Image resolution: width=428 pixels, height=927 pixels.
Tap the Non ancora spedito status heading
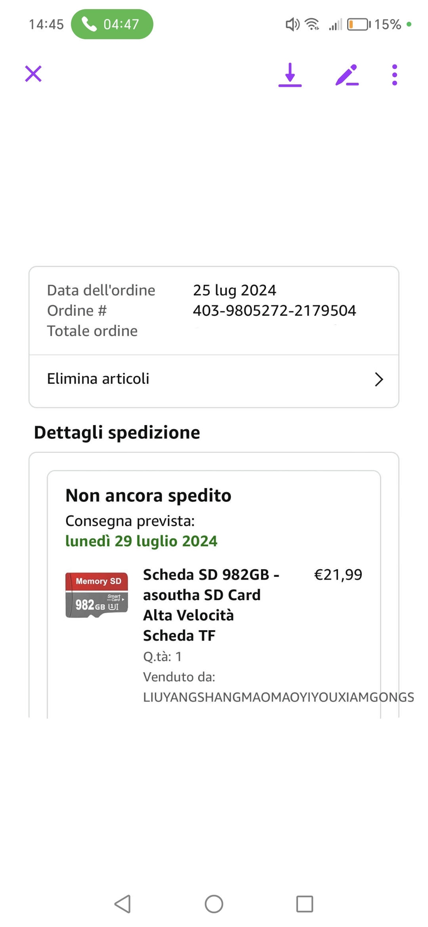[148, 496]
